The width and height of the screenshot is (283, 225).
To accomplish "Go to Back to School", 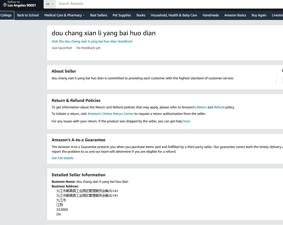I will tap(28, 15).
